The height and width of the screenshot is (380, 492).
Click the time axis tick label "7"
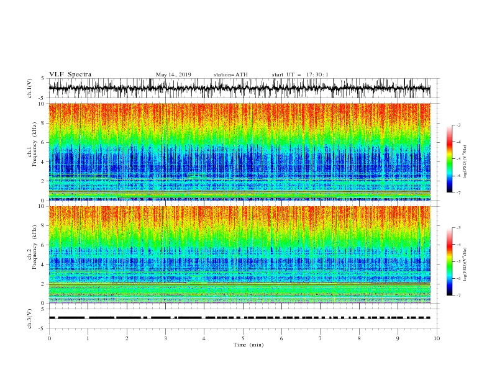pos(321,338)
